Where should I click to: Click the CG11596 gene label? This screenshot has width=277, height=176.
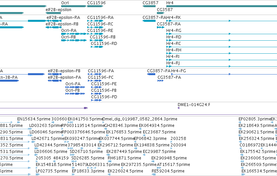96,3
